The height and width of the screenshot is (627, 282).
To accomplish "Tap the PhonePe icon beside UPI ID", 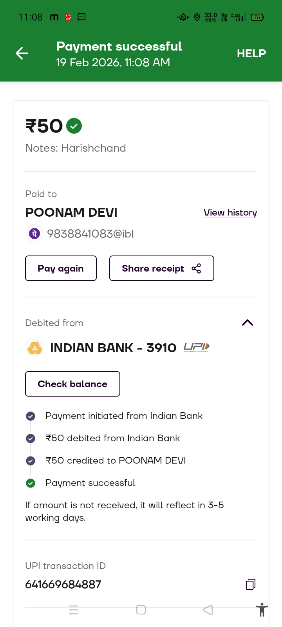I will click(x=34, y=234).
